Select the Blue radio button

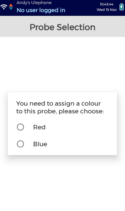20,144
